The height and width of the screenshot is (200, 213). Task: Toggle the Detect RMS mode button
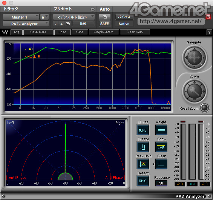pos(143,181)
